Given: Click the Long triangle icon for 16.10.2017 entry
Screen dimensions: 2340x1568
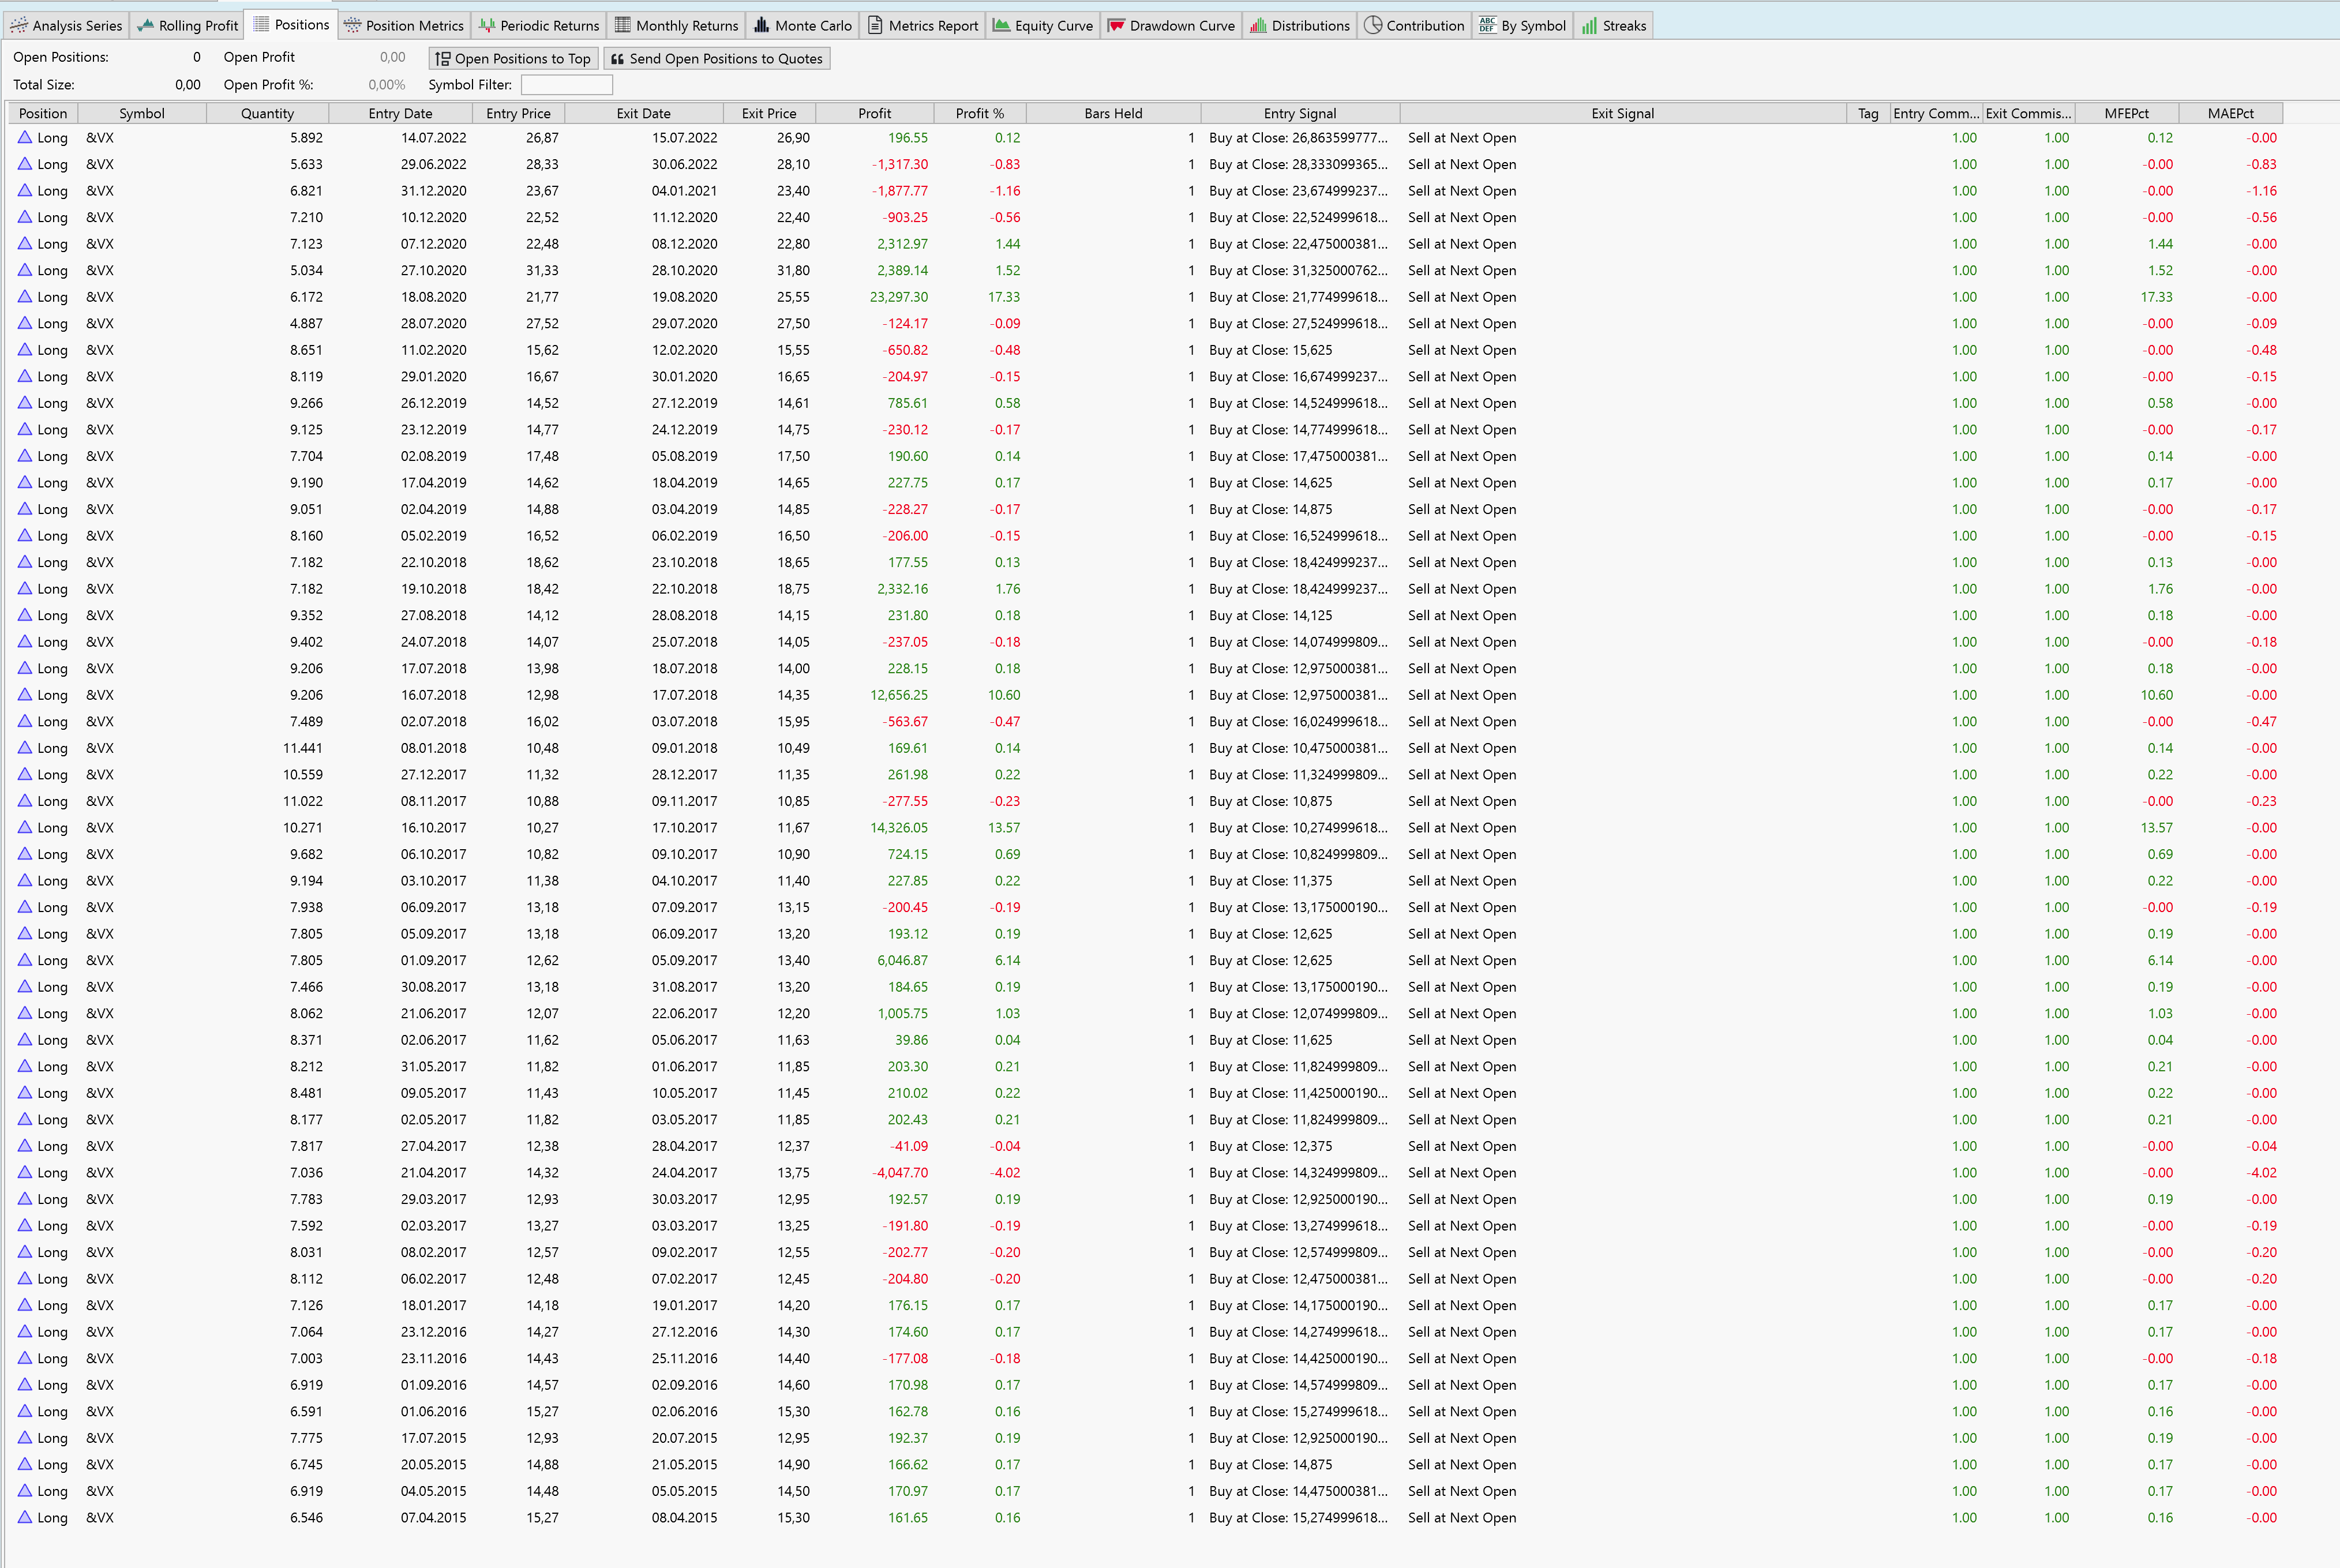Looking at the screenshot, I should (25, 827).
